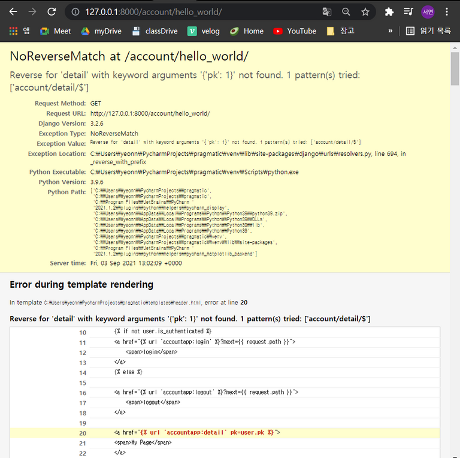Go back to the previous page
The width and height of the screenshot is (460, 458).
13,12
